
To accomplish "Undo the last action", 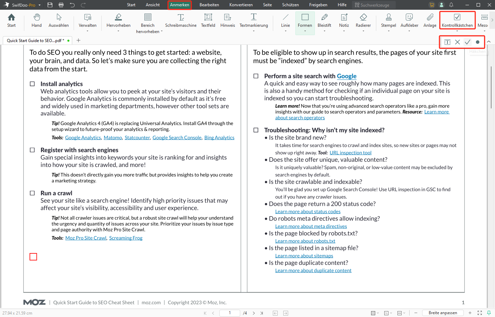I will pyautogui.click(x=72, y=5).
